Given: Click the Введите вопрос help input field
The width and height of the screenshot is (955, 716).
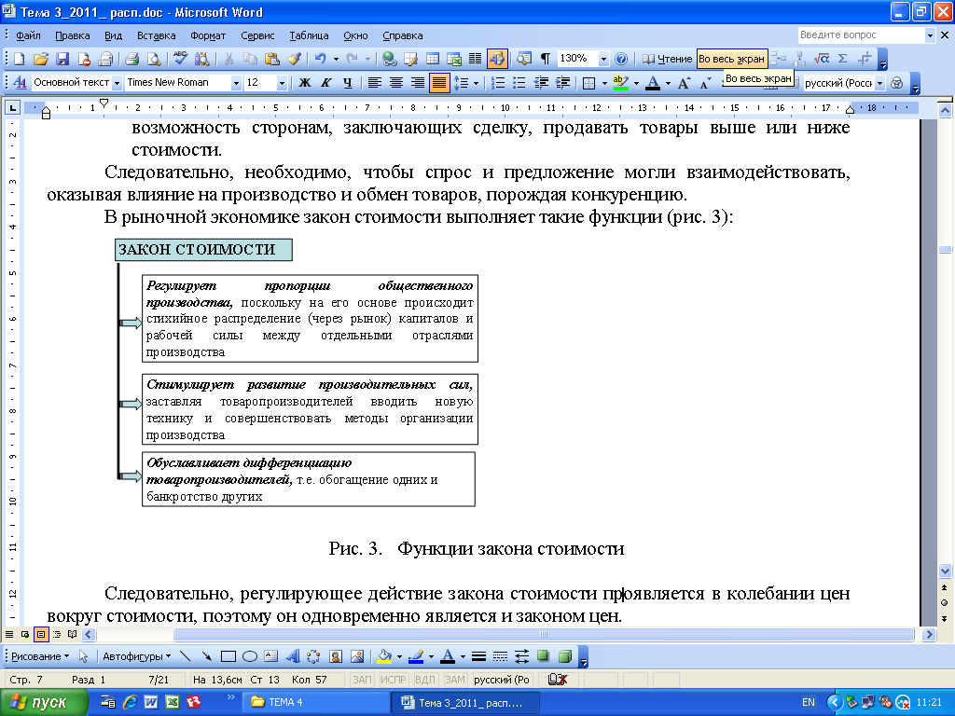Looking at the screenshot, I should tap(861, 35).
